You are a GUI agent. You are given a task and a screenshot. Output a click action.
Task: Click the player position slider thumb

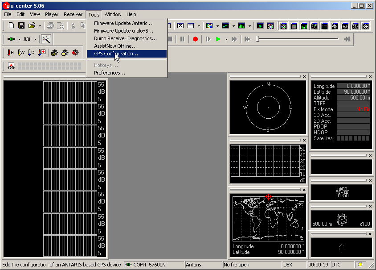pos(258,39)
